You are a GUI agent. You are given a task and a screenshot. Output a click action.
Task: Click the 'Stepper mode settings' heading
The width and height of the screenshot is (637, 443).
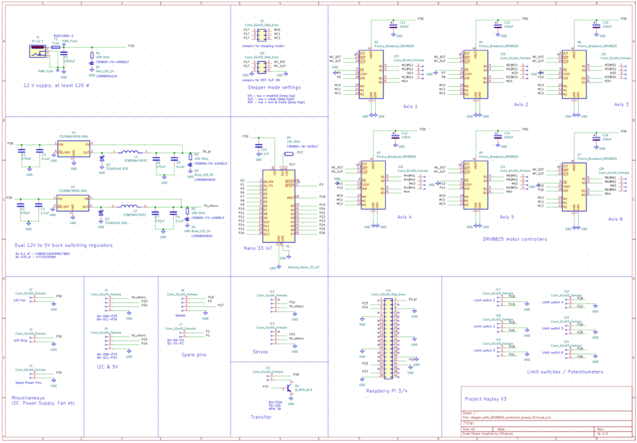coord(274,87)
